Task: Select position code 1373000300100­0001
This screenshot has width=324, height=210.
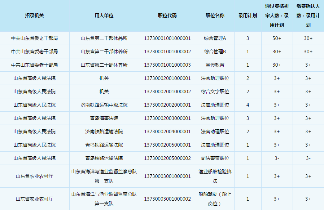Action: point(167,176)
